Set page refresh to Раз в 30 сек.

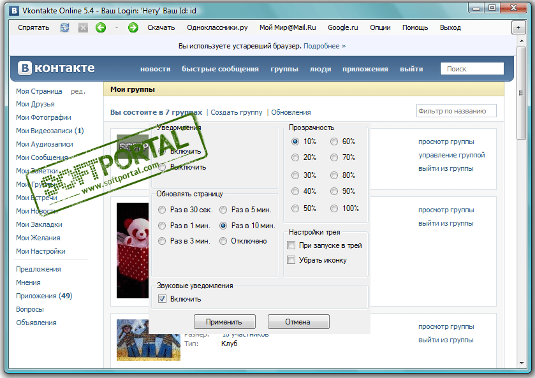pyautogui.click(x=162, y=210)
